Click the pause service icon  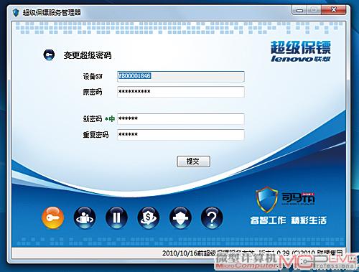[116, 218]
